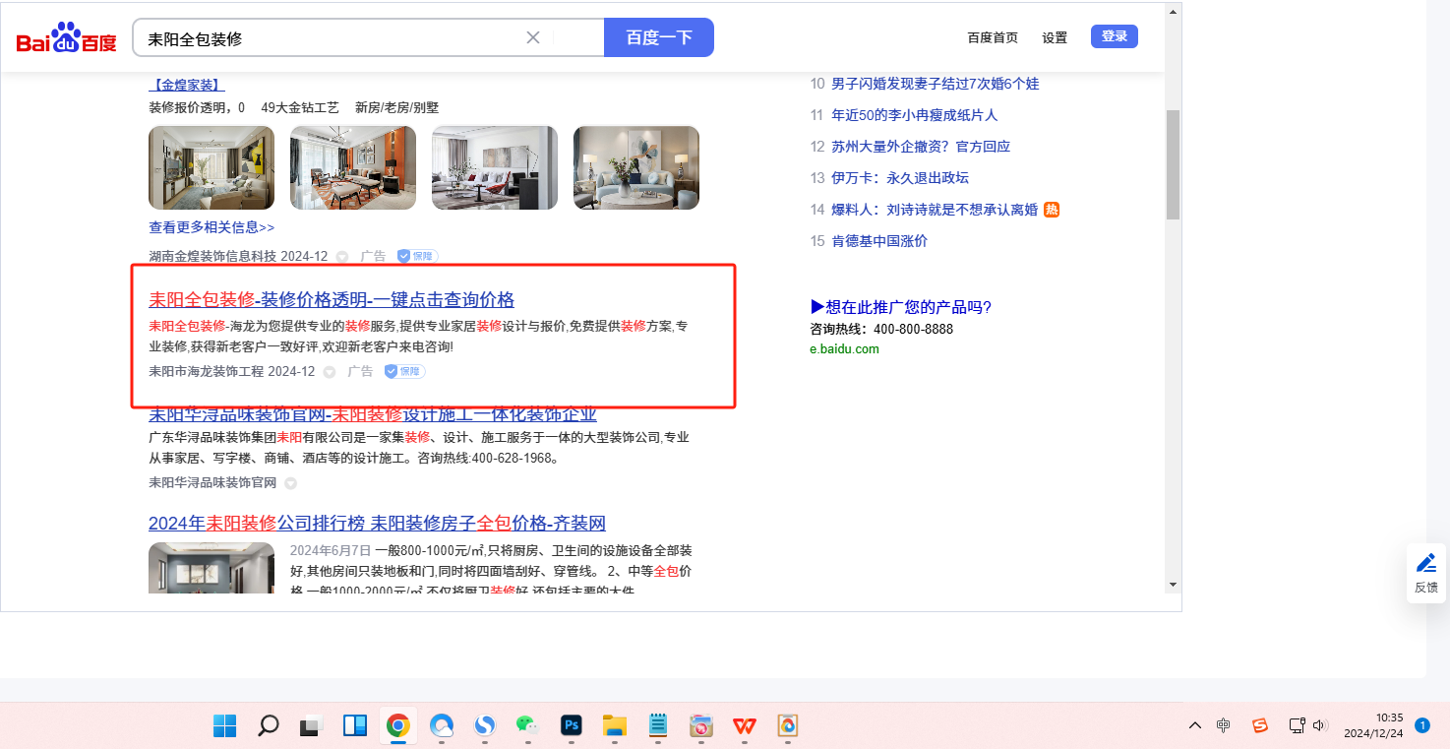Expand dropdown arrow next to 耒阳华浔品味装饰官网
This screenshot has width=1450, height=749.
pos(290,483)
